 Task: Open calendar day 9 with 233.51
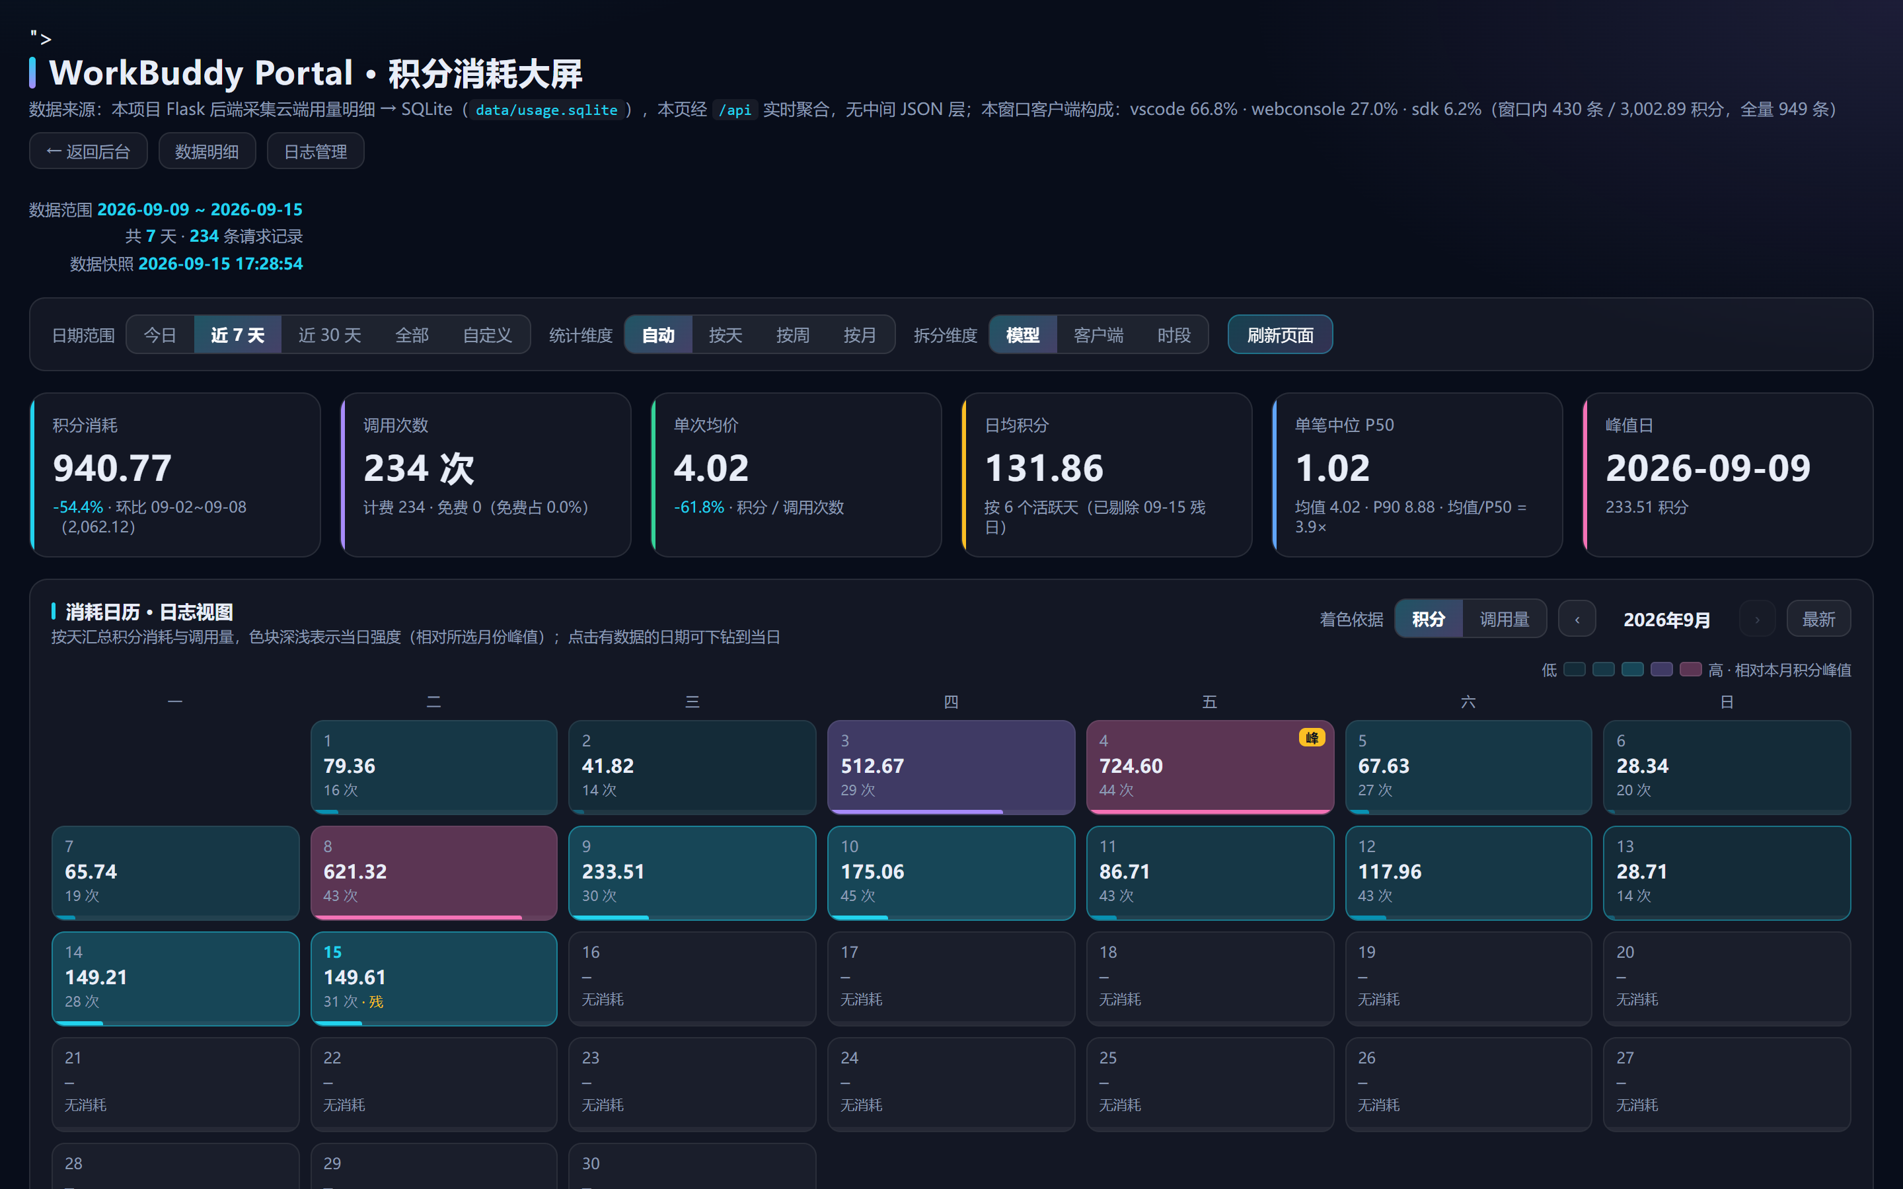(692, 873)
